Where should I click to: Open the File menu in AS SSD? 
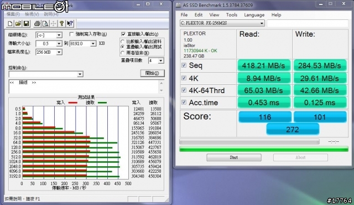[x=184, y=15]
